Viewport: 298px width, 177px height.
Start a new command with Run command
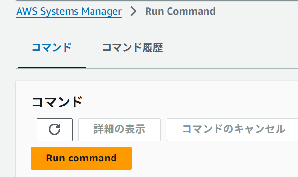[x=81, y=158]
